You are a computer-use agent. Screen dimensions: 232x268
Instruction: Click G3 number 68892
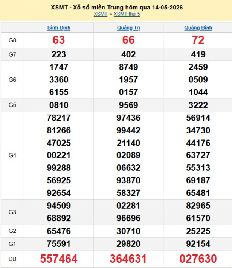(59, 218)
